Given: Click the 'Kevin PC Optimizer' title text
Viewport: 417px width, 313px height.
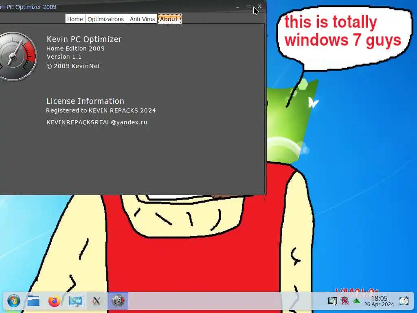Looking at the screenshot, I should pos(84,39).
